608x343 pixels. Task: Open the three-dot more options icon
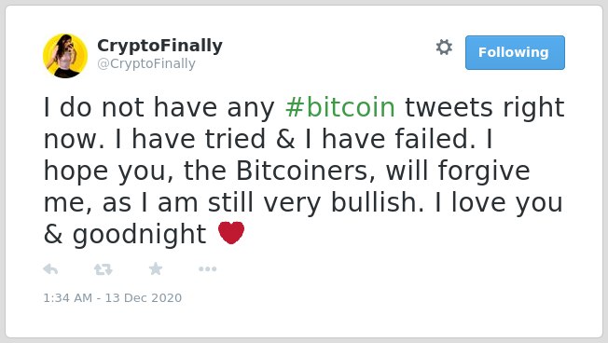207,269
